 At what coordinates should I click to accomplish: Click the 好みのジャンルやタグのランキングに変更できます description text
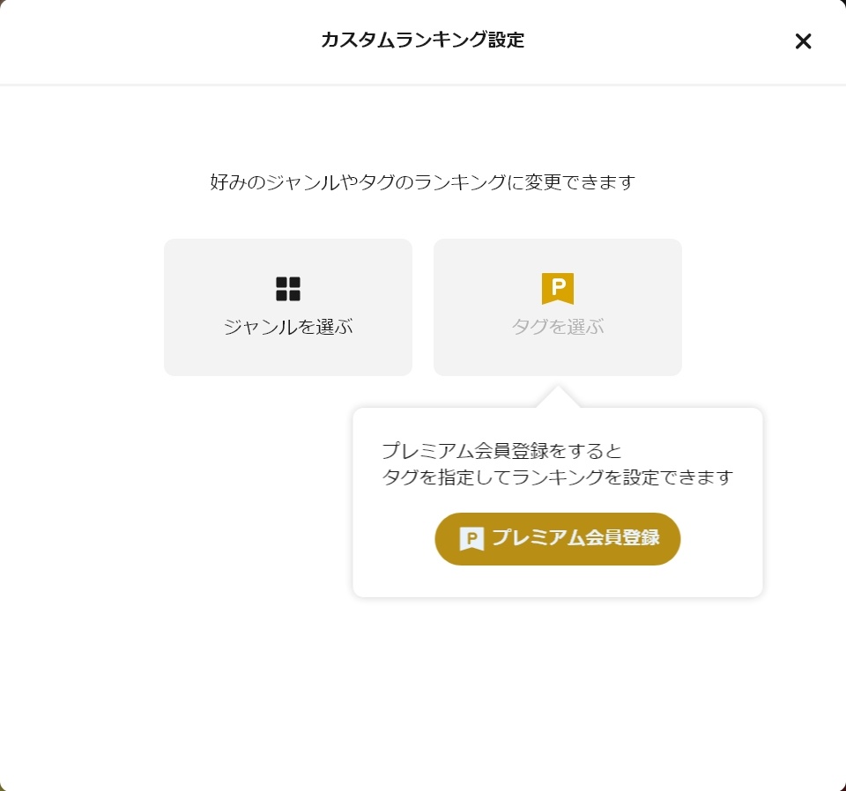tap(422, 183)
